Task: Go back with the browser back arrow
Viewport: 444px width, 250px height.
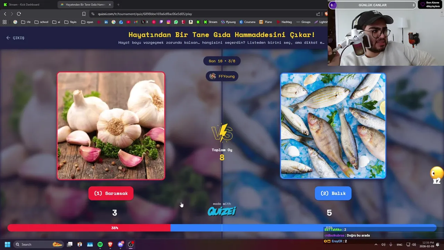Action: tap(5, 14)
